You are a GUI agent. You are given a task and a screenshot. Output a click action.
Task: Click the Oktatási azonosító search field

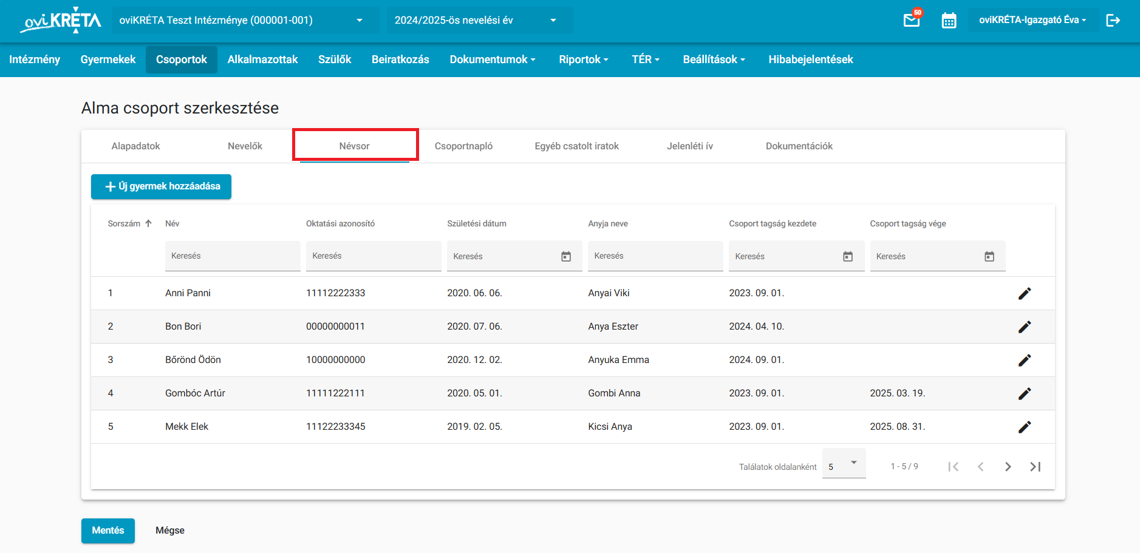tap(374, 256)
